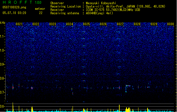Click the 'Receiving antenna' label
This screenshot has width=177, height=112.
point(65,13)
